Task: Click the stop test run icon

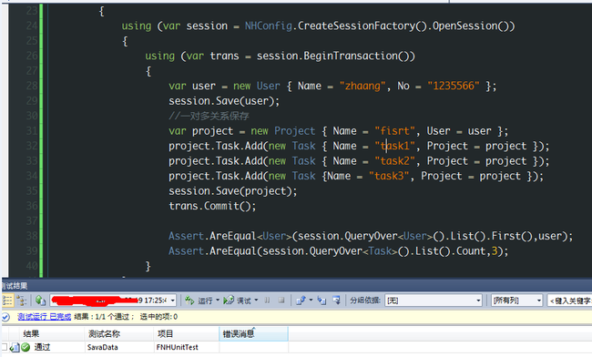Action: click(281, 301)
